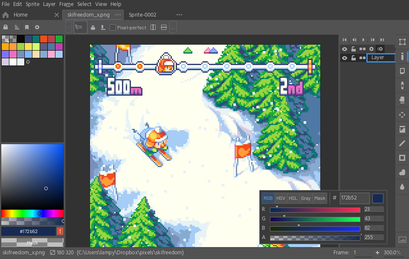Select the Pencil tool in the right toolbar
The image size is (409, 259).
point(402,57)
